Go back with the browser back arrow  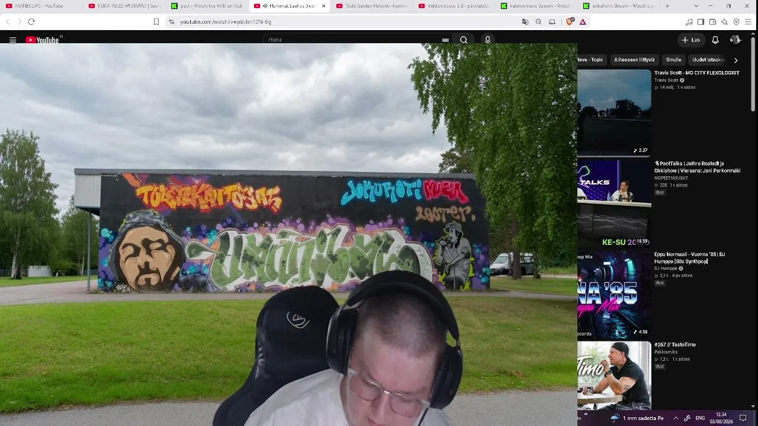click(8, 22)
